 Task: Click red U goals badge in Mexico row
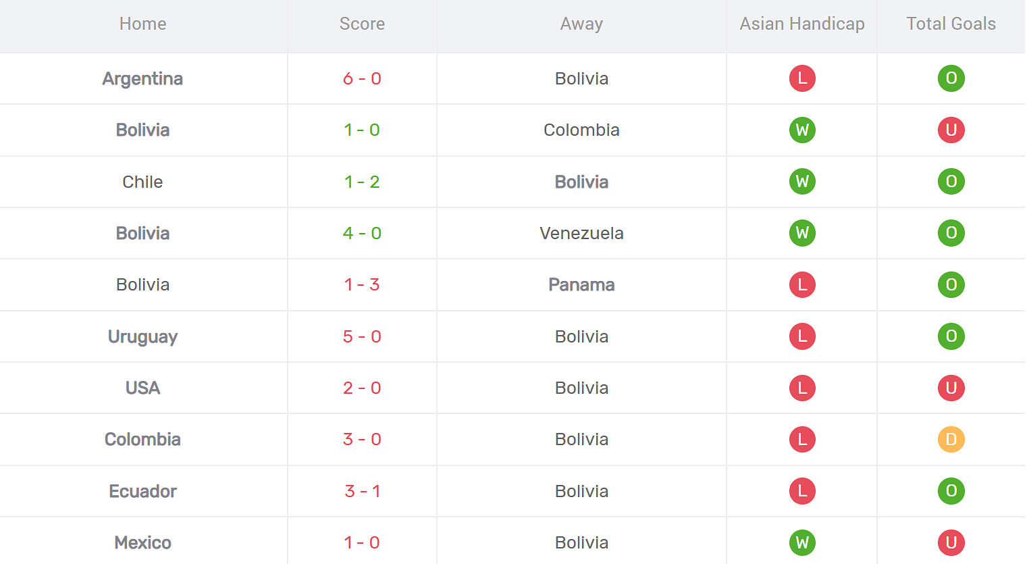point(951,542)
